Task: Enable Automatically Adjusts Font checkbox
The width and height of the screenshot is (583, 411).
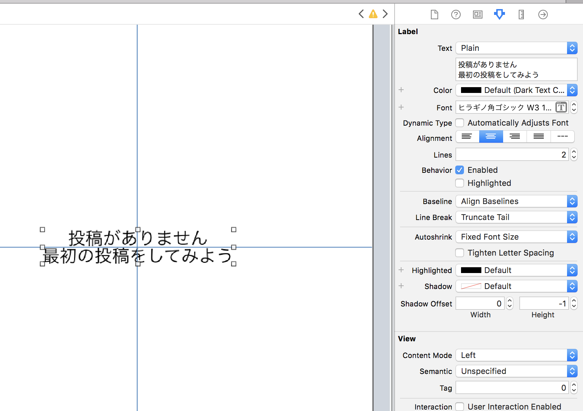Action: click(x=460, y=123)
